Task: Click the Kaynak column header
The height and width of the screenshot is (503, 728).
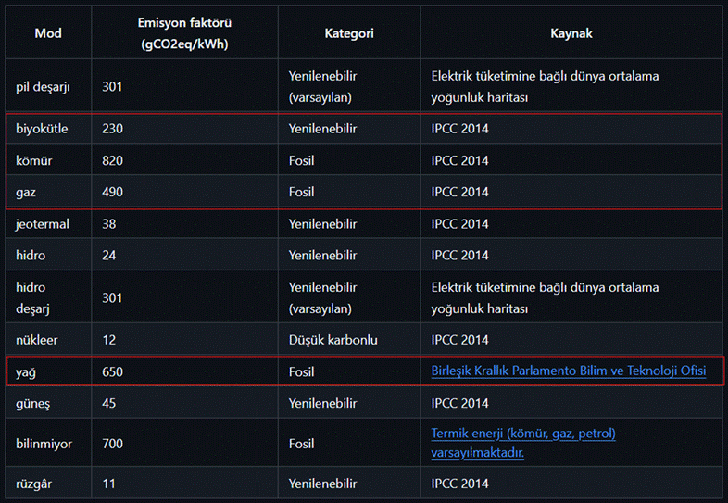Action: [571, 33]
